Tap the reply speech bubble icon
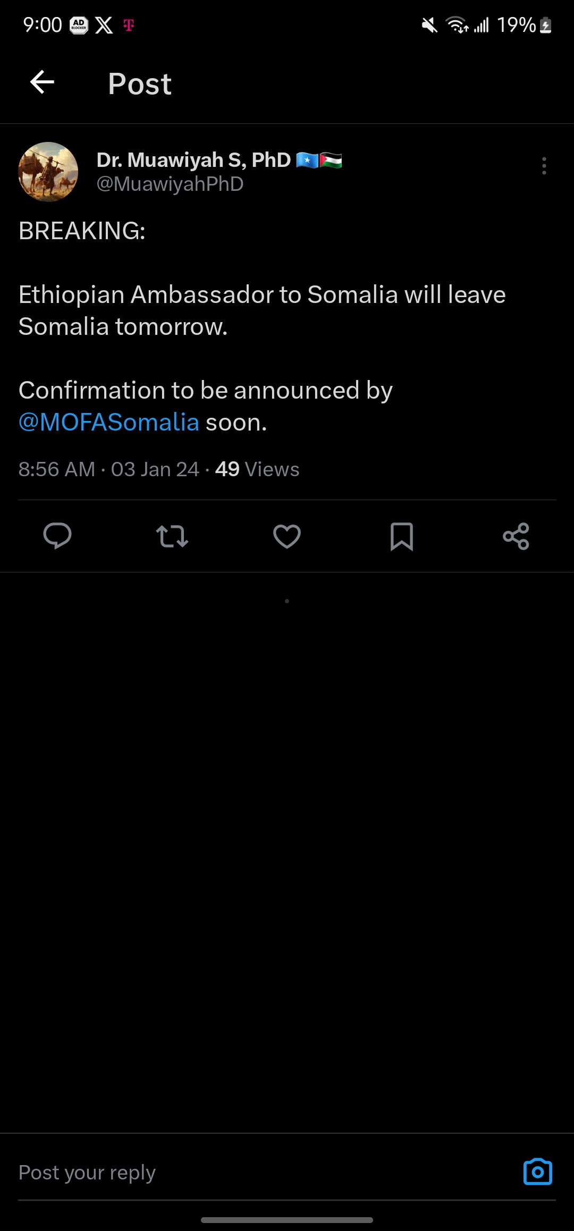The width and height of the screenshot is (574, 1231). coord(57,536)
